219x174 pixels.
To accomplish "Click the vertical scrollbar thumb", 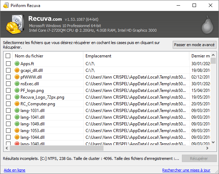I will tap(213, 61).
